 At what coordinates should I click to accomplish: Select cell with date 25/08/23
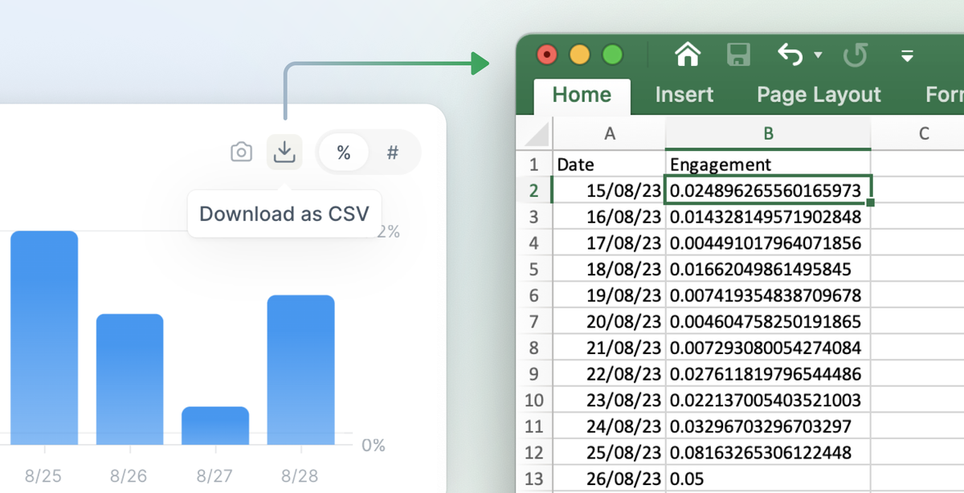[x=609, y=452]
